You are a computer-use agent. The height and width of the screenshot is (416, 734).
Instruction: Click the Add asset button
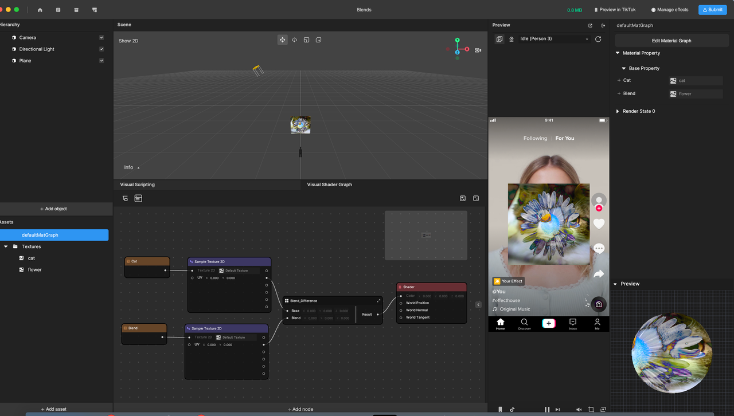point(53,409)
